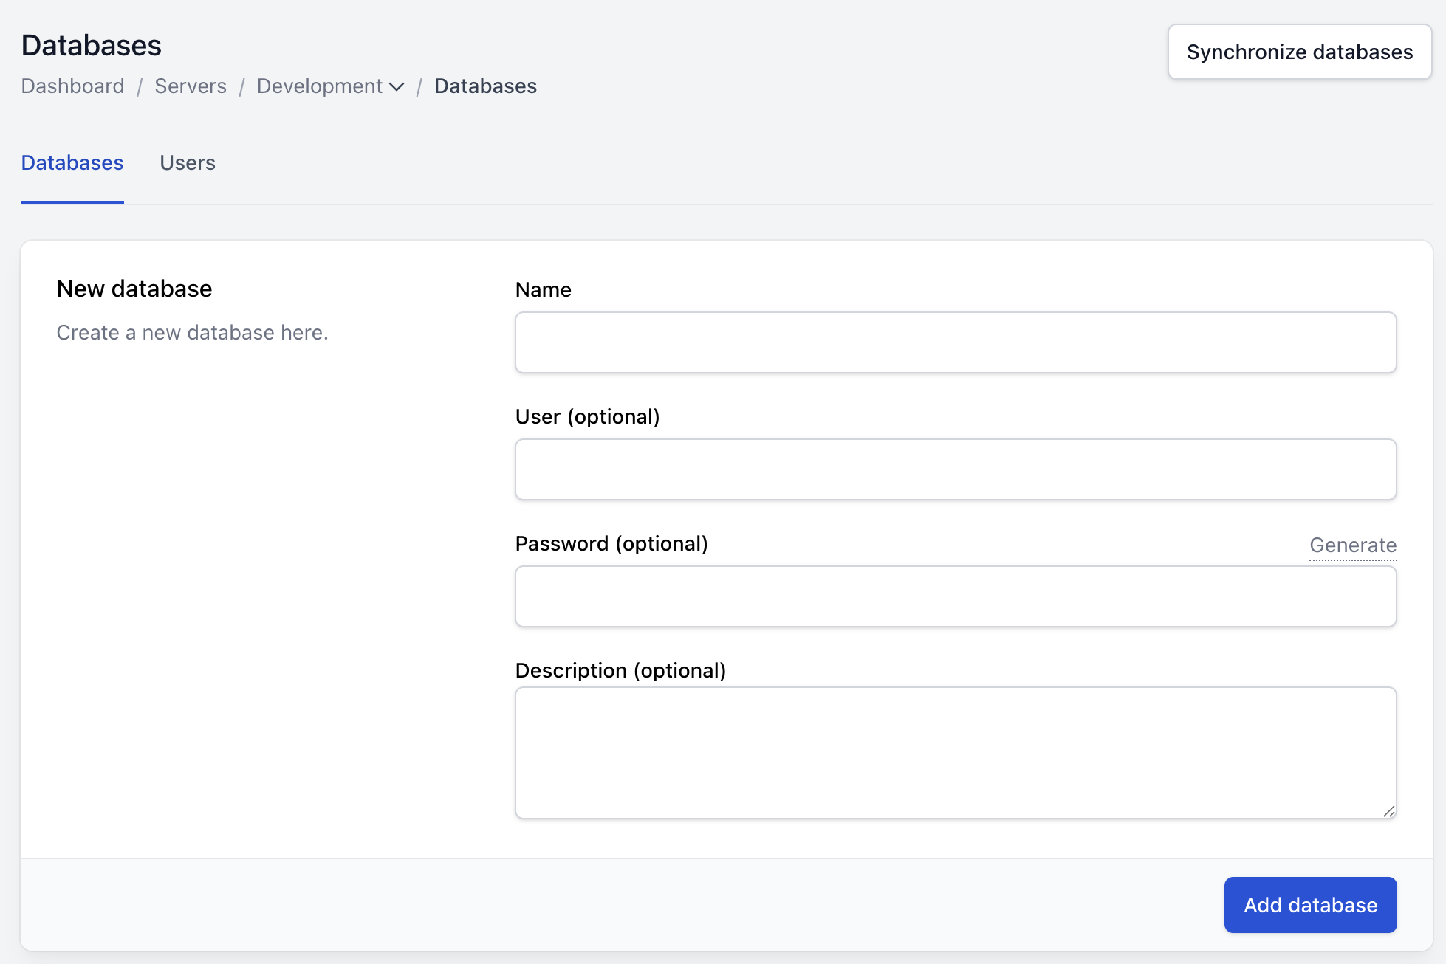Image resolution: width=1446 pixels, height=964 pixels.
Task: Click the Password (optional) label
Action: click(x=611, y=544)
